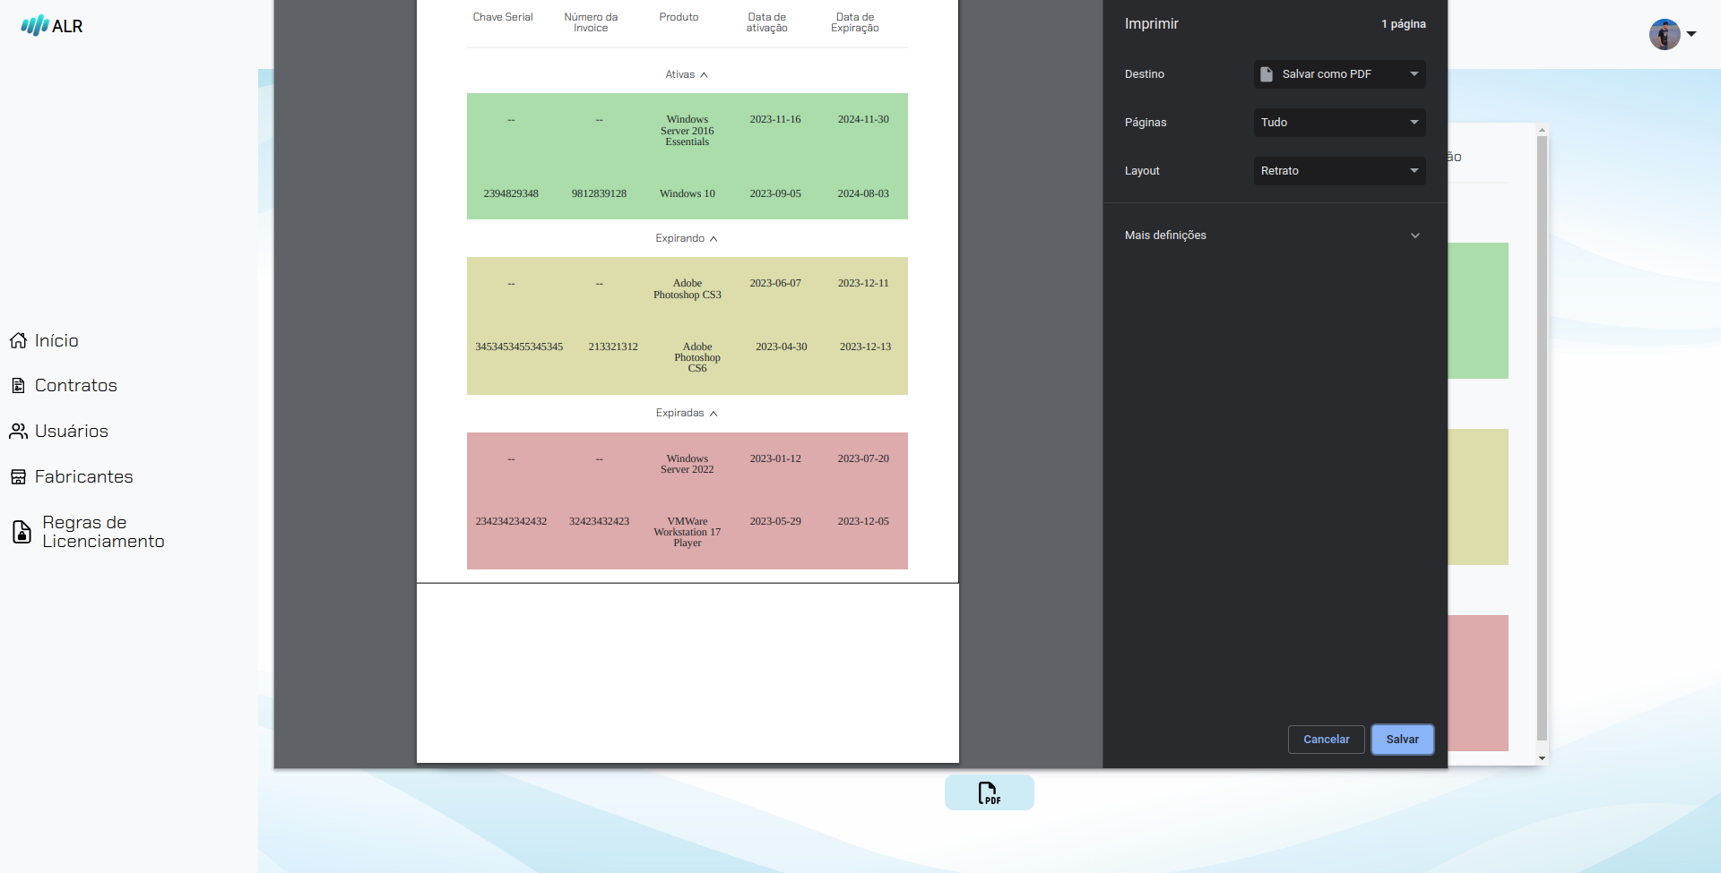Viewport: 1721px width, 873px height.
Task: Click activation date 2023-06-07
Action: (775, 283)
